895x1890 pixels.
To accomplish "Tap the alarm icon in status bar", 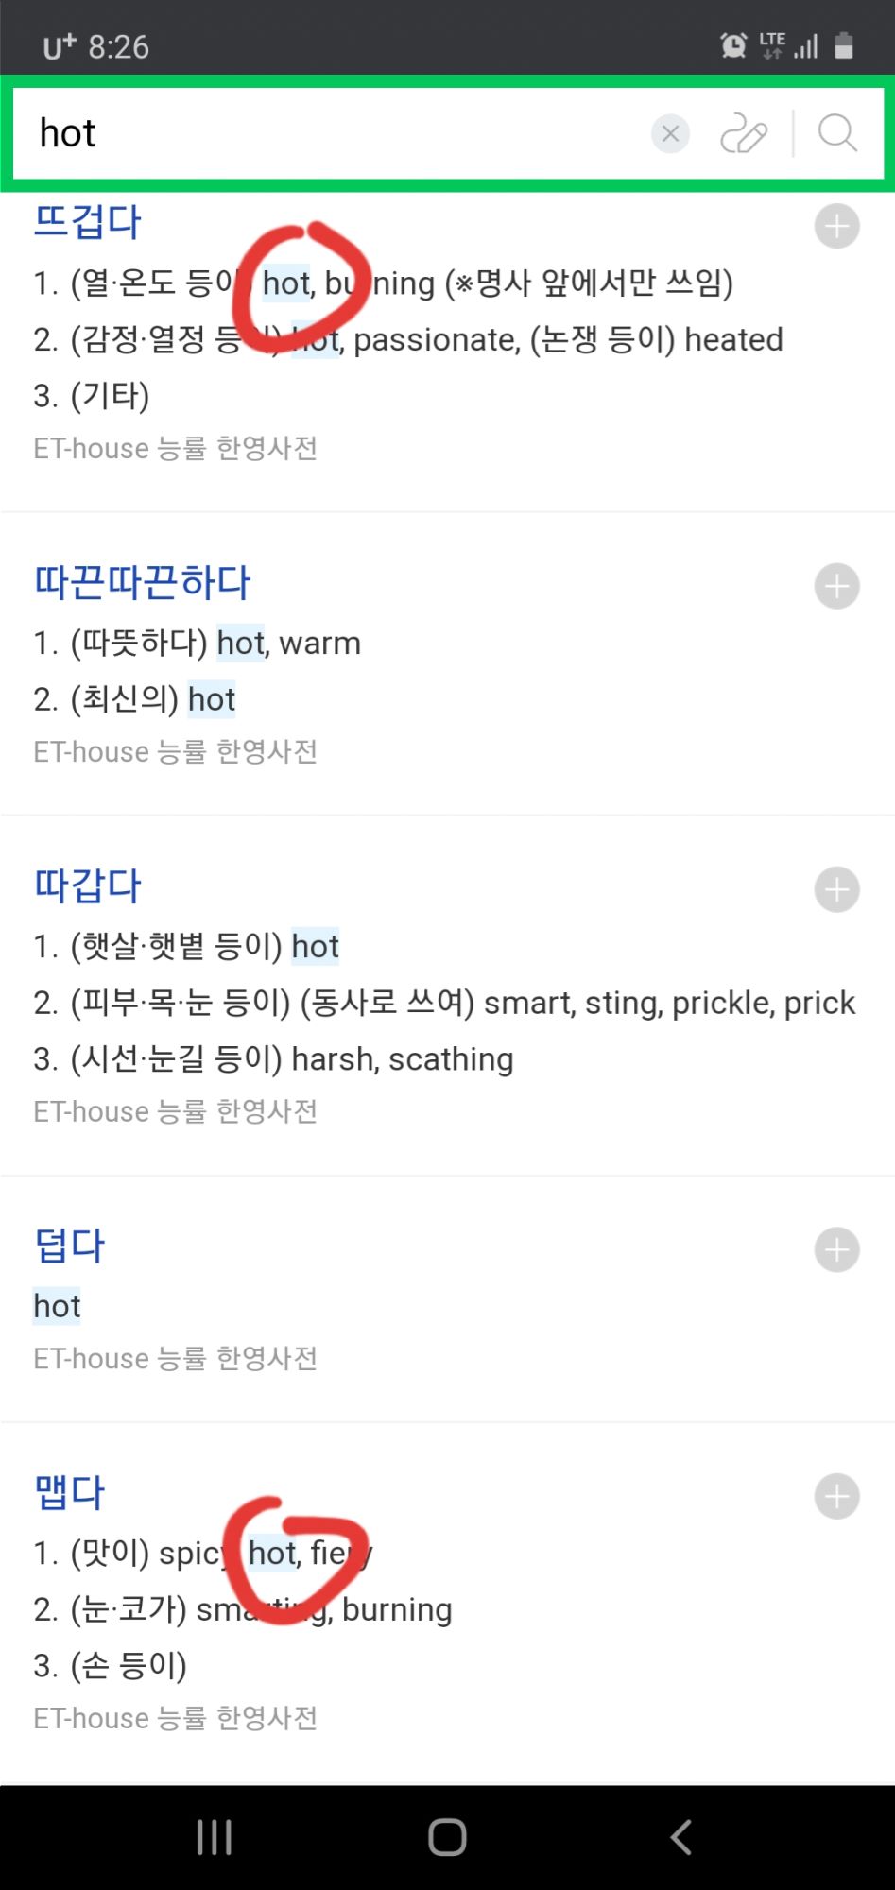I will click(x=733, y=45).
